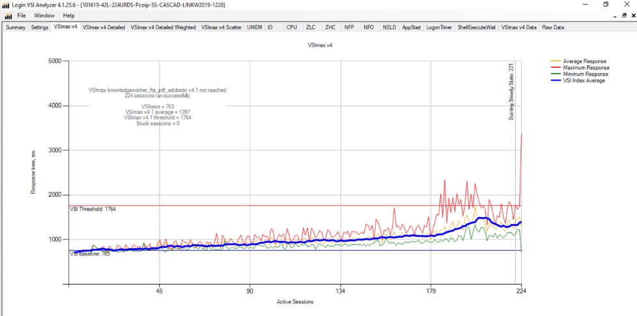Click the title bar application icon
Image resolution: width=637 pixels, height=316 pixels.
tap(6, 5)
